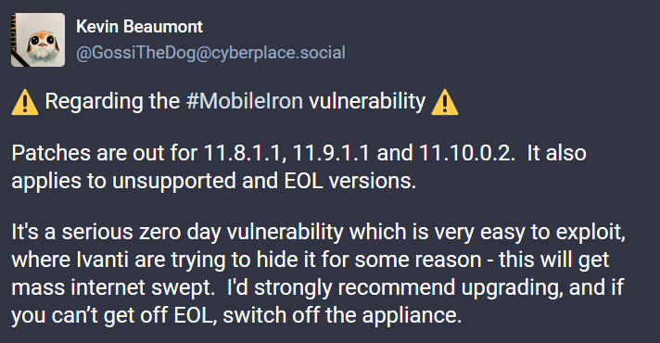Screen dimensions: 660x343
Task: Click the warning emoji before "Regarding"
Action: pyautogui.click(x=25, y=102)
